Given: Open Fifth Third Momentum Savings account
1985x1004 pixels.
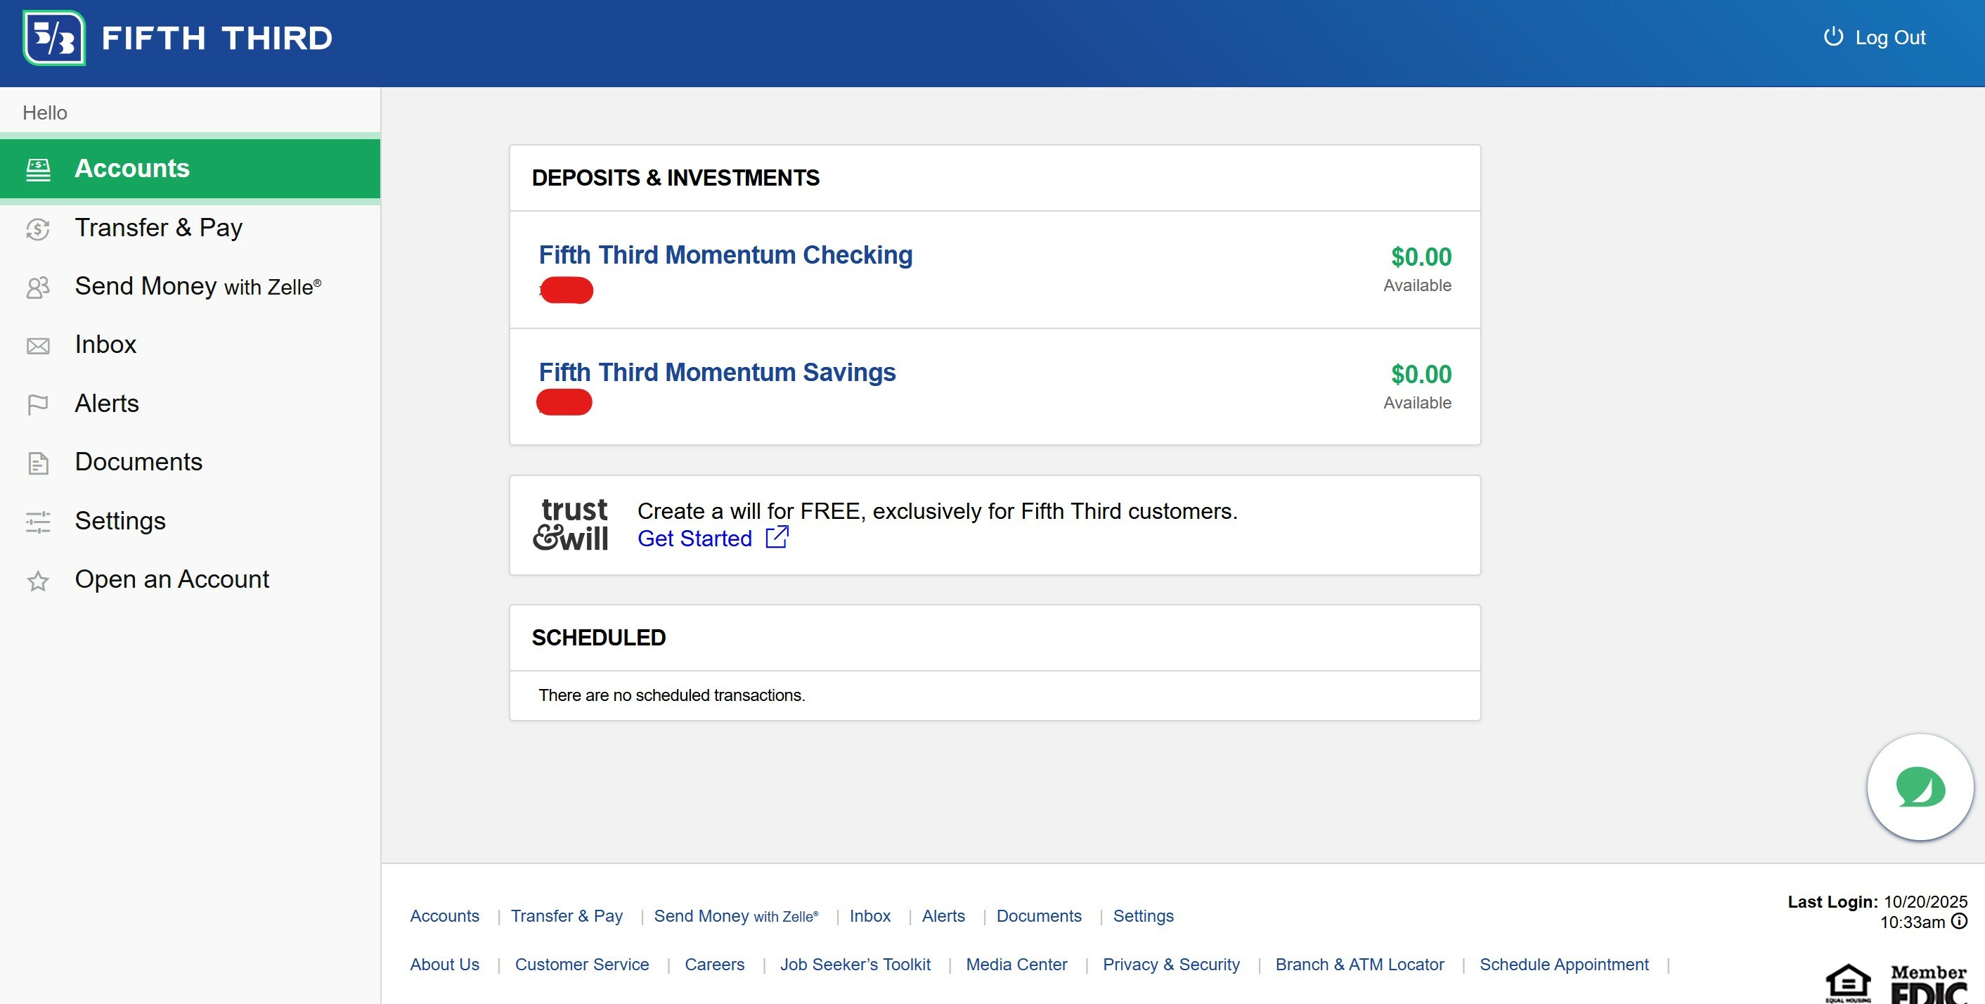Looking at the screenshot, I should click(717, 372).
